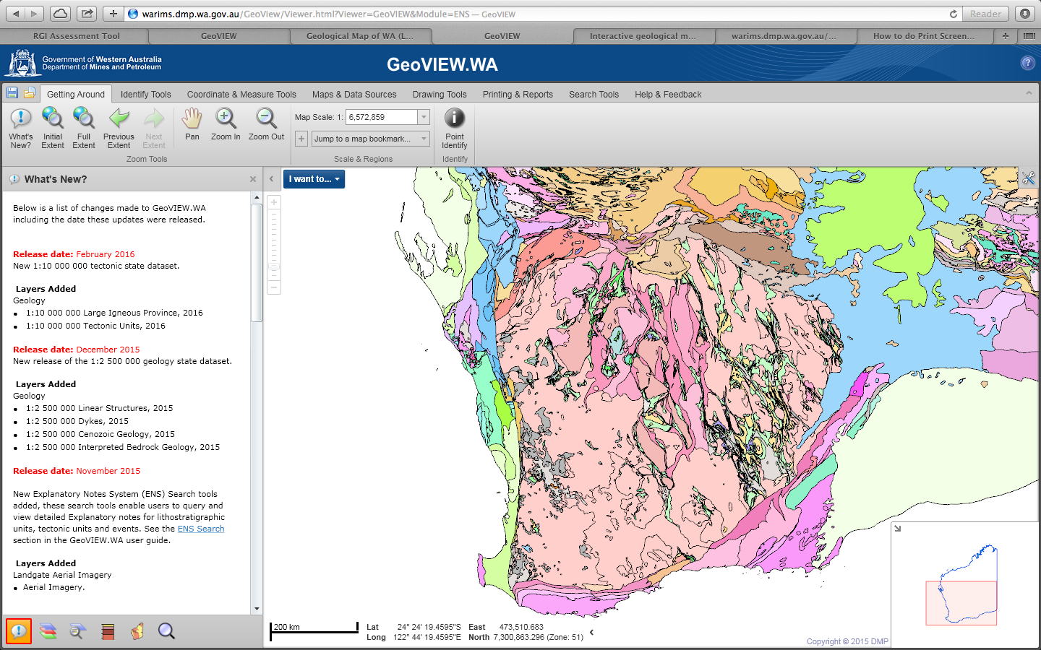This screenshot has width=1041, height=650.
Task: Click the Map Scale input field
Action: pos(382,117)
